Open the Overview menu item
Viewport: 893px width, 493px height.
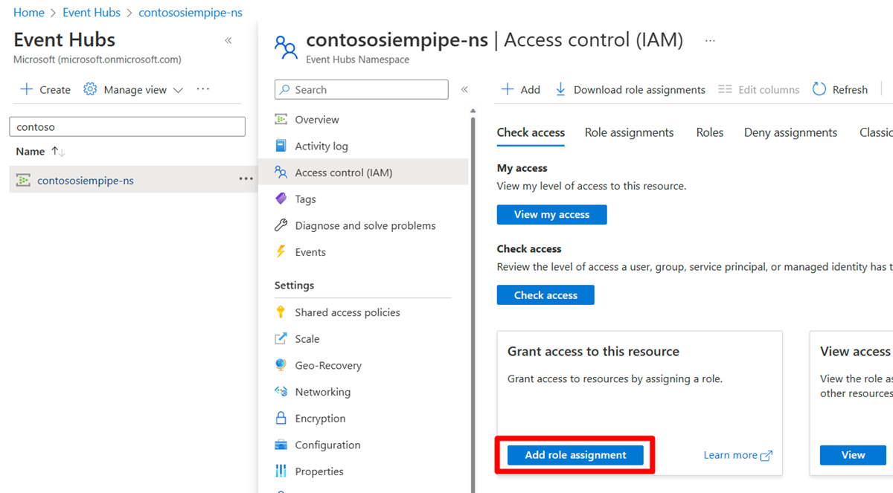pyautogui.click(x=316, y=119)
